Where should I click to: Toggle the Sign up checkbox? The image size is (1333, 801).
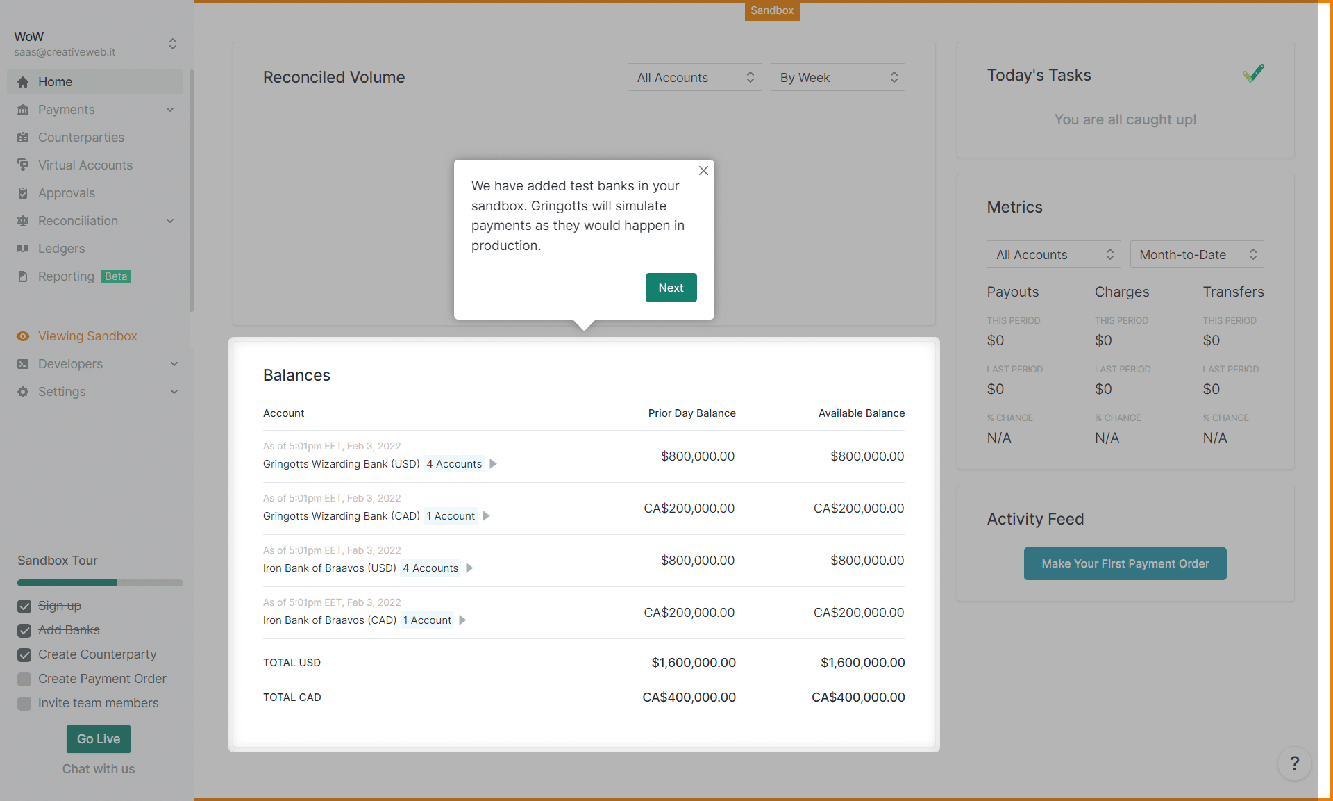click(x=24, y=606)
